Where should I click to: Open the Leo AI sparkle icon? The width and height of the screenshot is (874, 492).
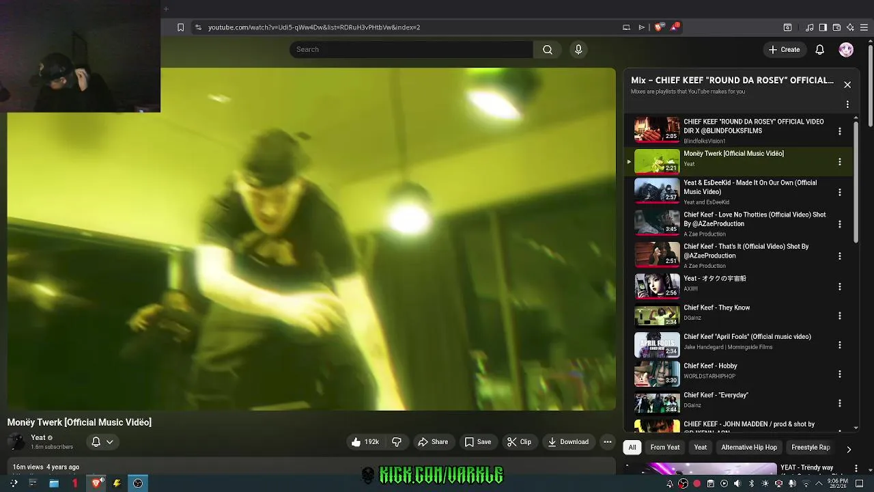[850, 27]
